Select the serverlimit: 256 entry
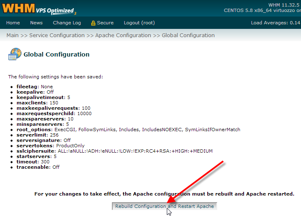The image size is (301, 217). tap(38, 135)
